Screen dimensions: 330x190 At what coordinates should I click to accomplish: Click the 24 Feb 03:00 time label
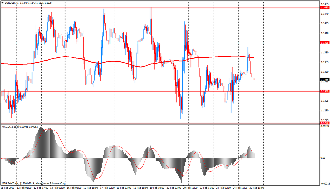223,188
